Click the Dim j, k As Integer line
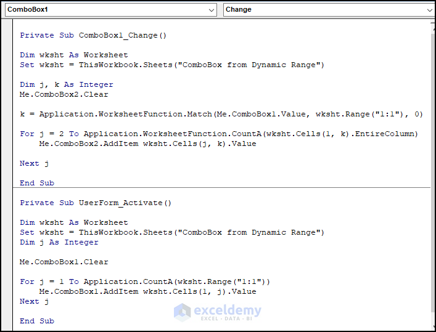The image size is (436, 332). [x=67, y=84]
